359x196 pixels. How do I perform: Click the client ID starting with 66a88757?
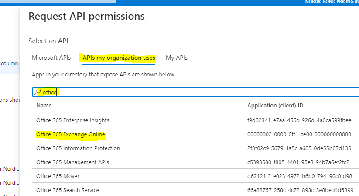coord(299,190)
